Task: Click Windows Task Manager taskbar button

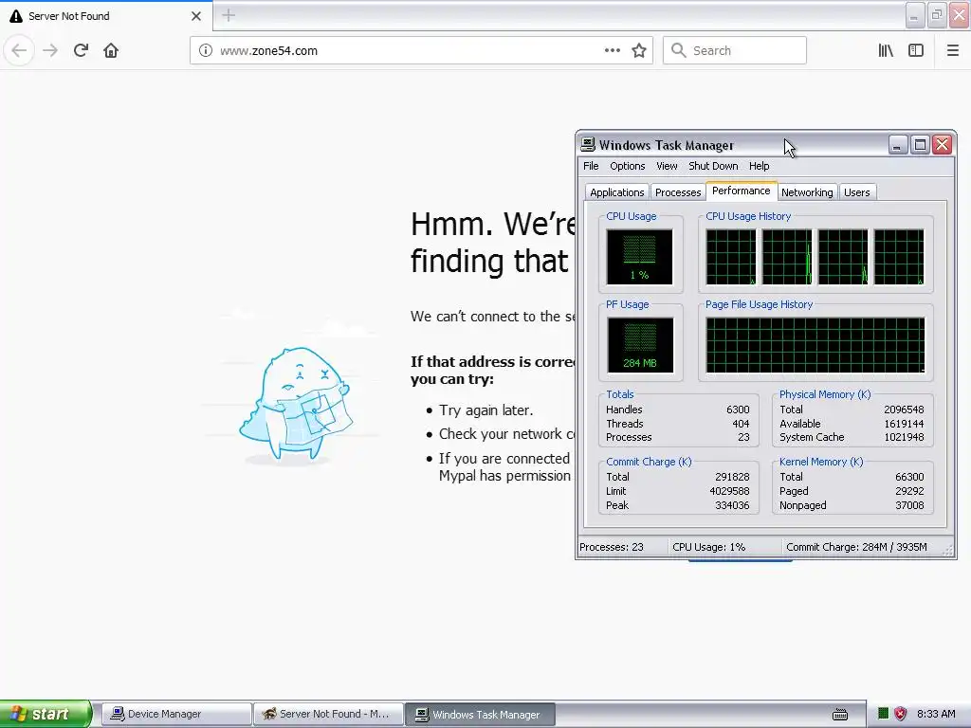Action: pyautogui.click(x=480, y=715)
